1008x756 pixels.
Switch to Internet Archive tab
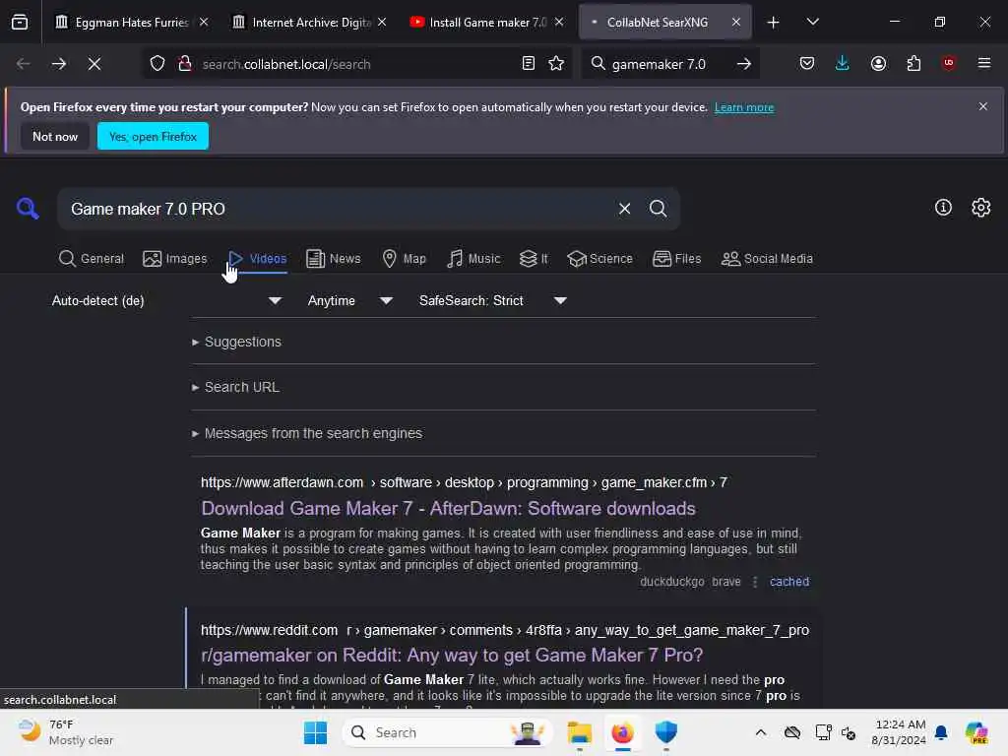click(308, 22)
